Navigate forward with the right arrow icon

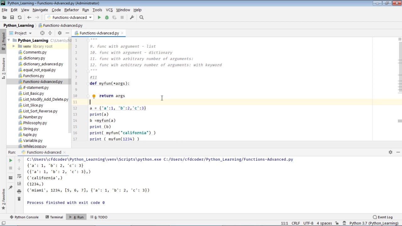pyautogui.click(x=37, y=18)
